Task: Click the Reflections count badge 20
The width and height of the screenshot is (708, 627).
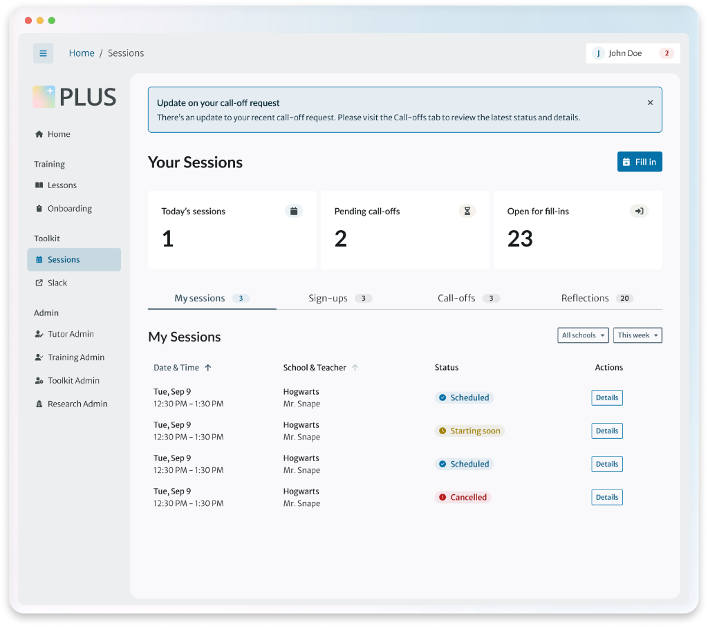Action: [624, 299]
